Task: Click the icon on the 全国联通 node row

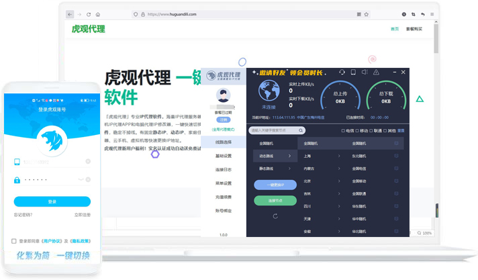Action: 396,193
